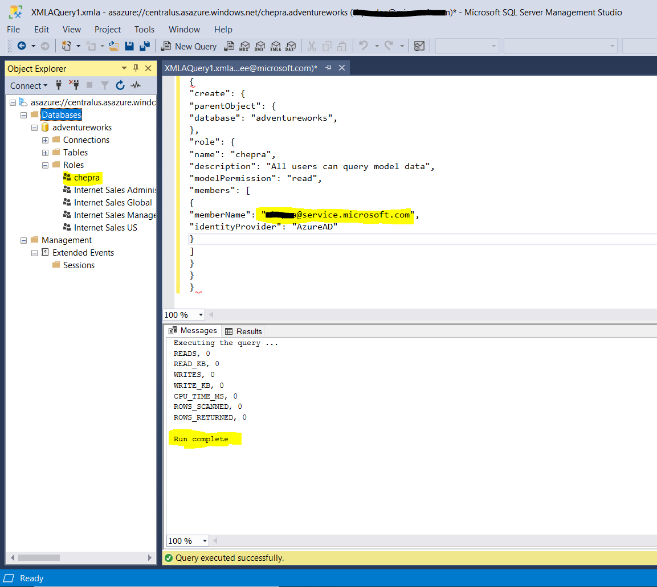
Task: Open the View menu
Action: tap(72, 29)
